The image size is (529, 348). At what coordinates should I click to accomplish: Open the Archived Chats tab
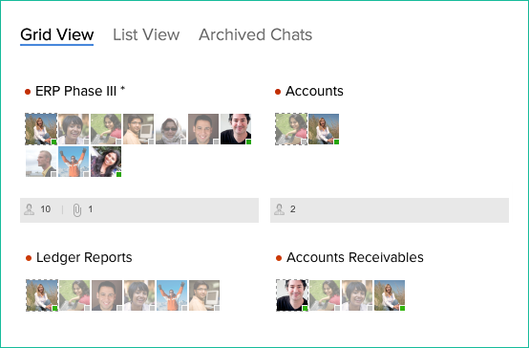(x=255, y=34)
